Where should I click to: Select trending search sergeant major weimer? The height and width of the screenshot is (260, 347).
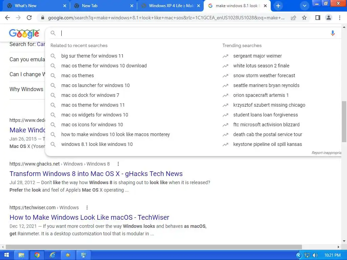tap(258, 56)
